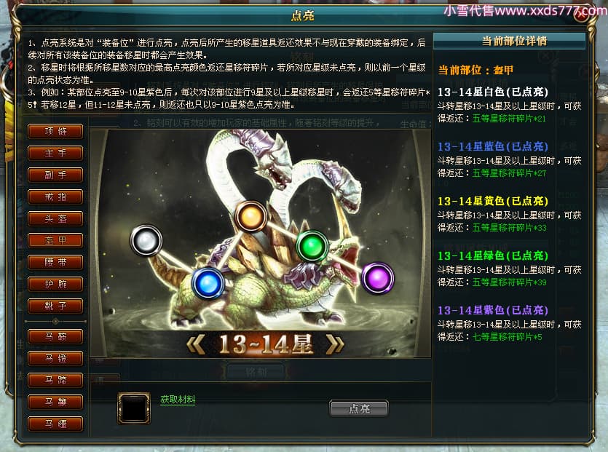
Task: Click the white orb on constellation
Action: tap(146, 240)
